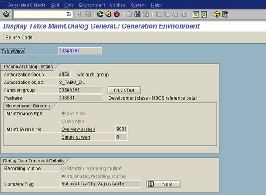The height and width of the screenshot is (195, 266).
Task: Click the Overview screen number field
Action: (121, 129)
